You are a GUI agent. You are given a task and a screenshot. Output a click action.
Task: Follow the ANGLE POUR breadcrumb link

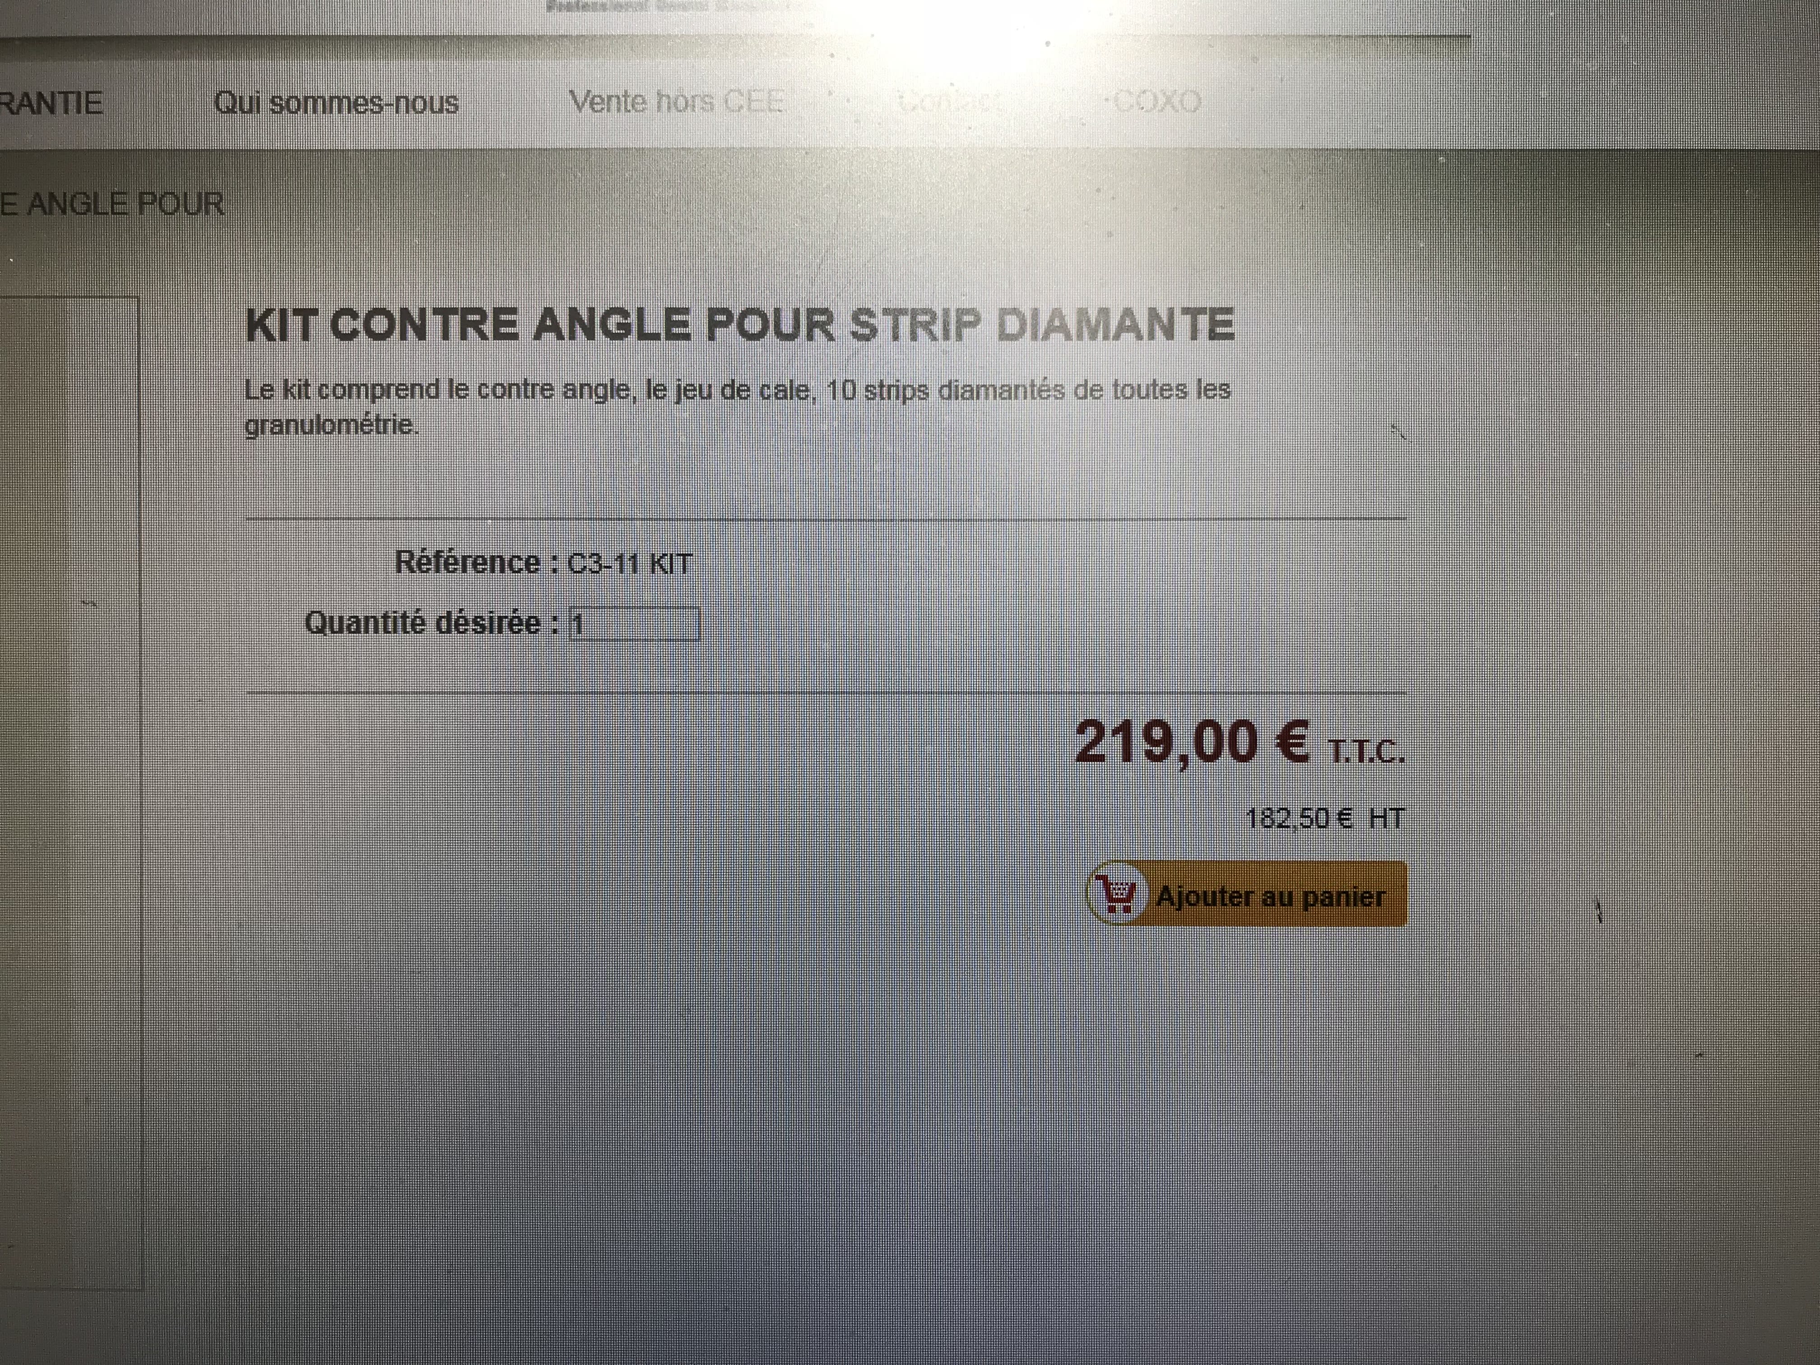(x=112, y=204)
